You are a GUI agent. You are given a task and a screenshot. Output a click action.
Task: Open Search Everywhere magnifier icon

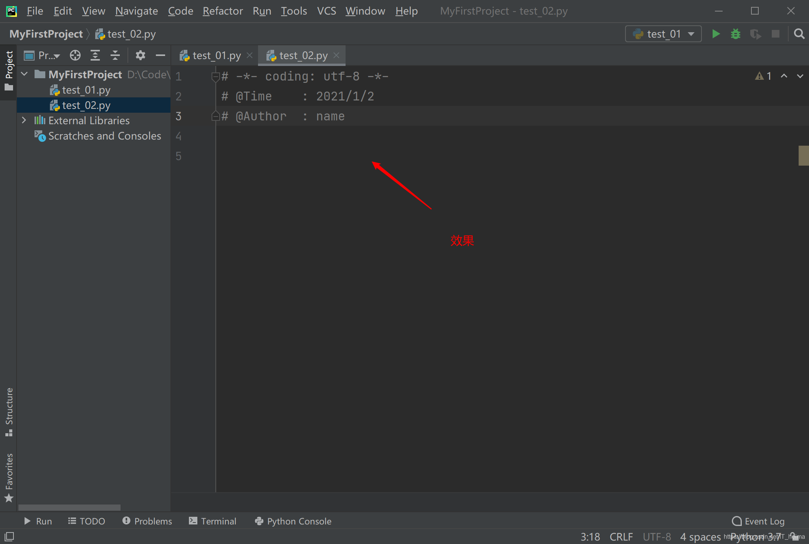(x=799, y=34)
